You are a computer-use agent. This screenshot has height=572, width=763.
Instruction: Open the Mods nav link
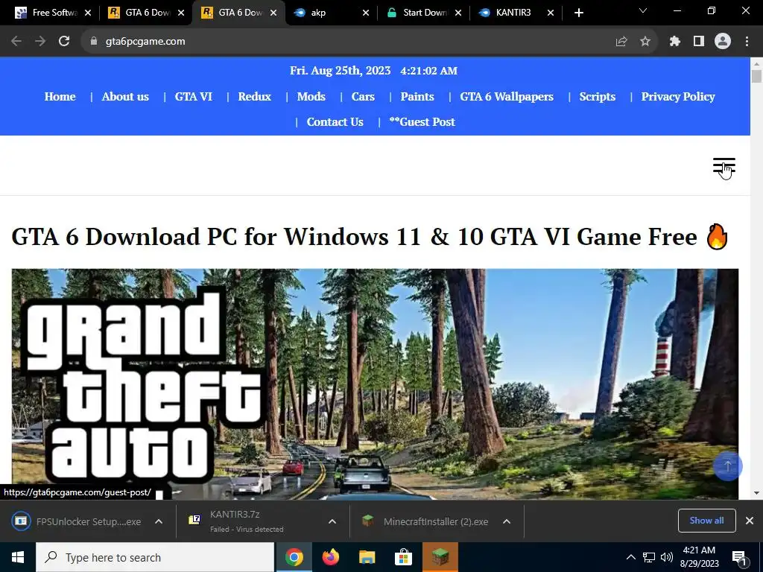point(311,96)
